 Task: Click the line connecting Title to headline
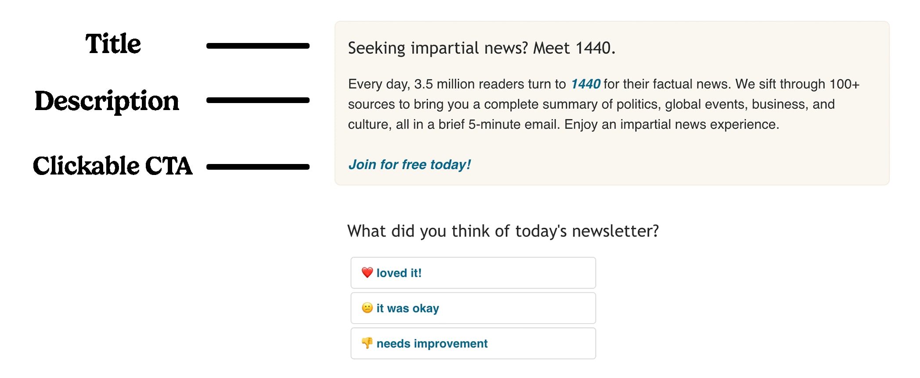[x=258, y=46]
